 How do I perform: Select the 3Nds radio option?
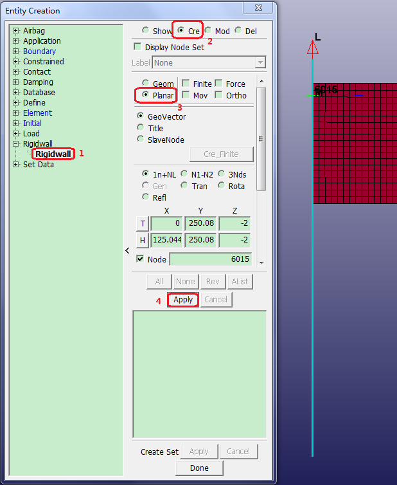[222, 174]
